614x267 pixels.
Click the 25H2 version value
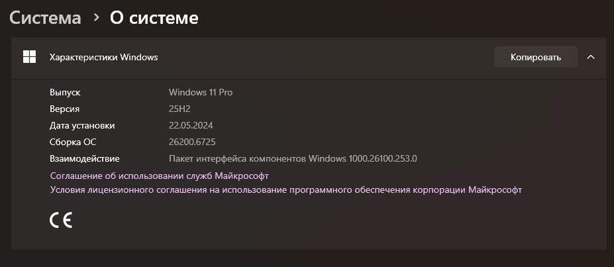pyautogui.click(x=179, y=109)
